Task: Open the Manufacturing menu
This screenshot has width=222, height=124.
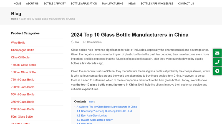Action: [x=113, y=4]
